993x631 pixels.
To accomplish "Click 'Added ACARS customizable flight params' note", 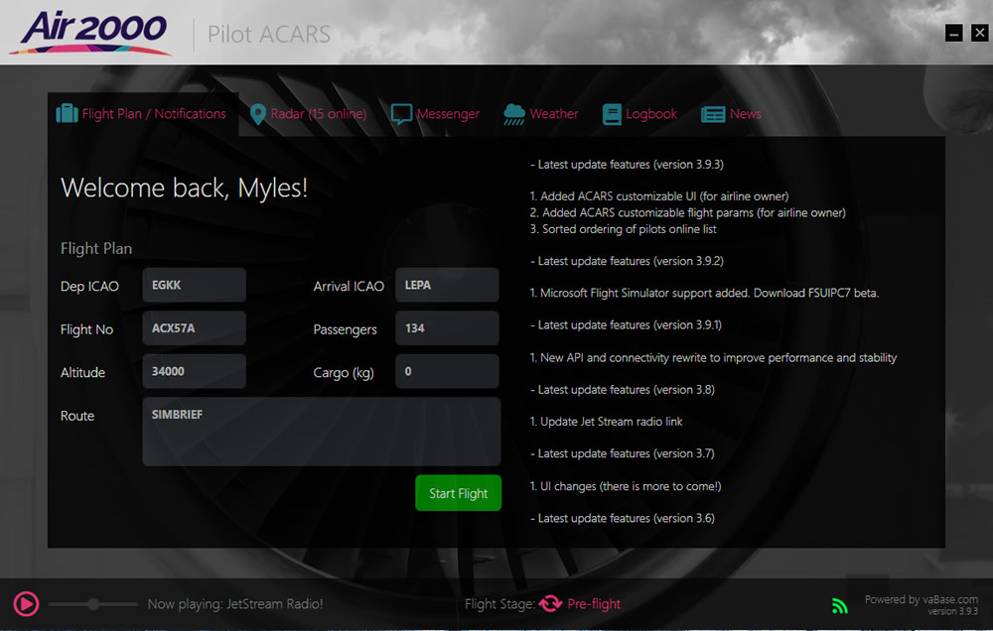I will coord(688,212).
